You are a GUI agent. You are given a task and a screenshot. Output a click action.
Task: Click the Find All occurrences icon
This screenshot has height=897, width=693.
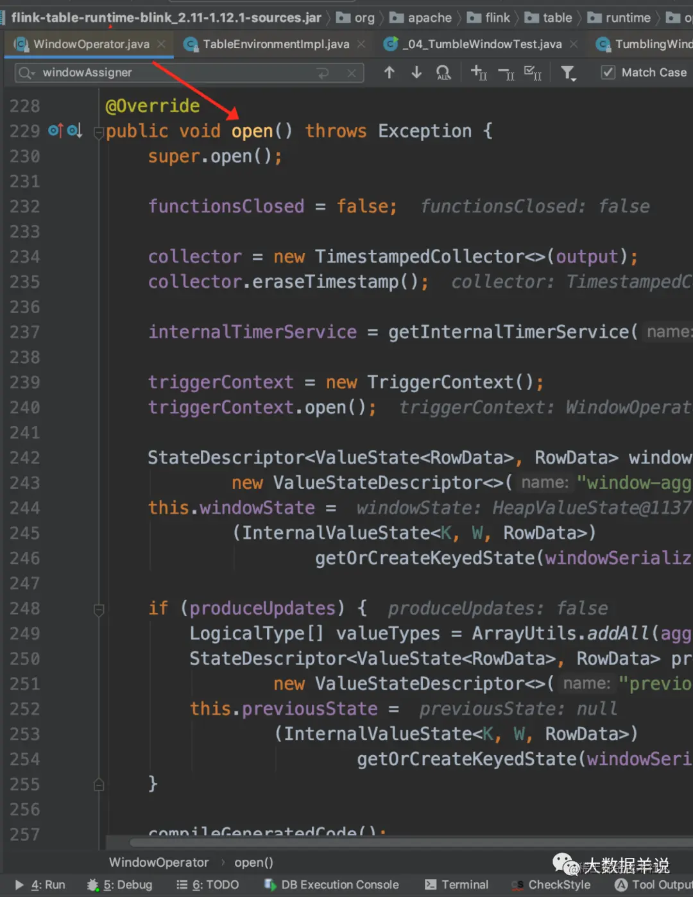[x=443, y=73]
